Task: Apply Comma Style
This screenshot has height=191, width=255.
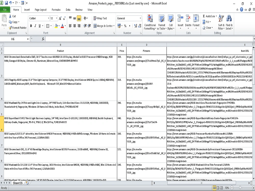Action: [130, 26]
